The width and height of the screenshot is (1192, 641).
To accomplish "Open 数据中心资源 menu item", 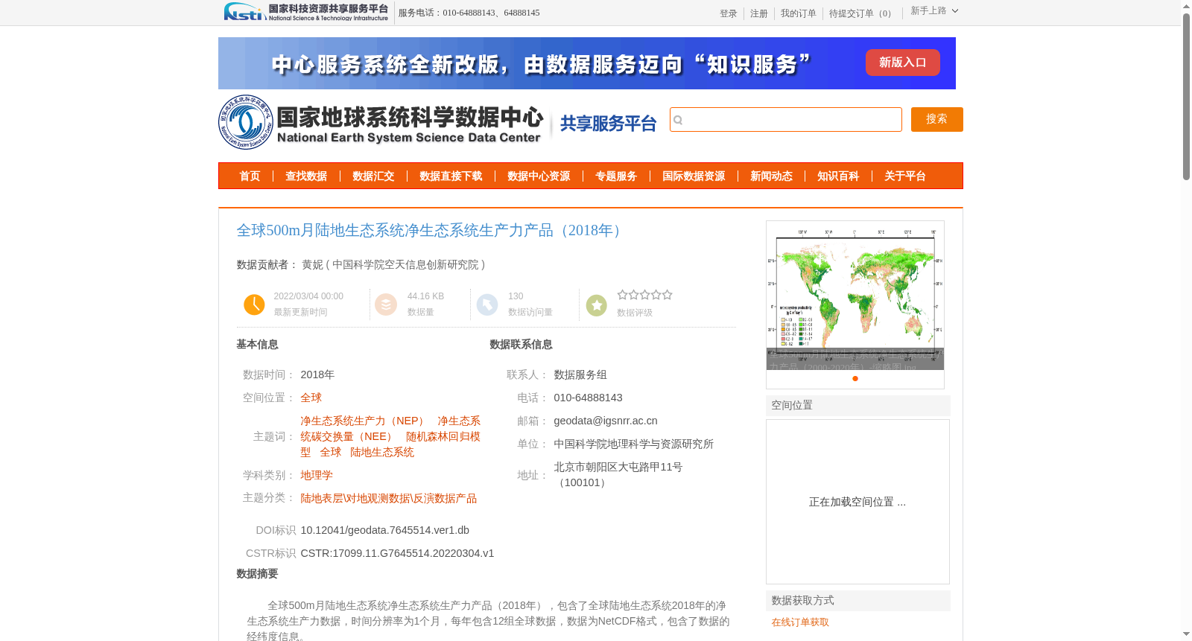I will (539, 176).
